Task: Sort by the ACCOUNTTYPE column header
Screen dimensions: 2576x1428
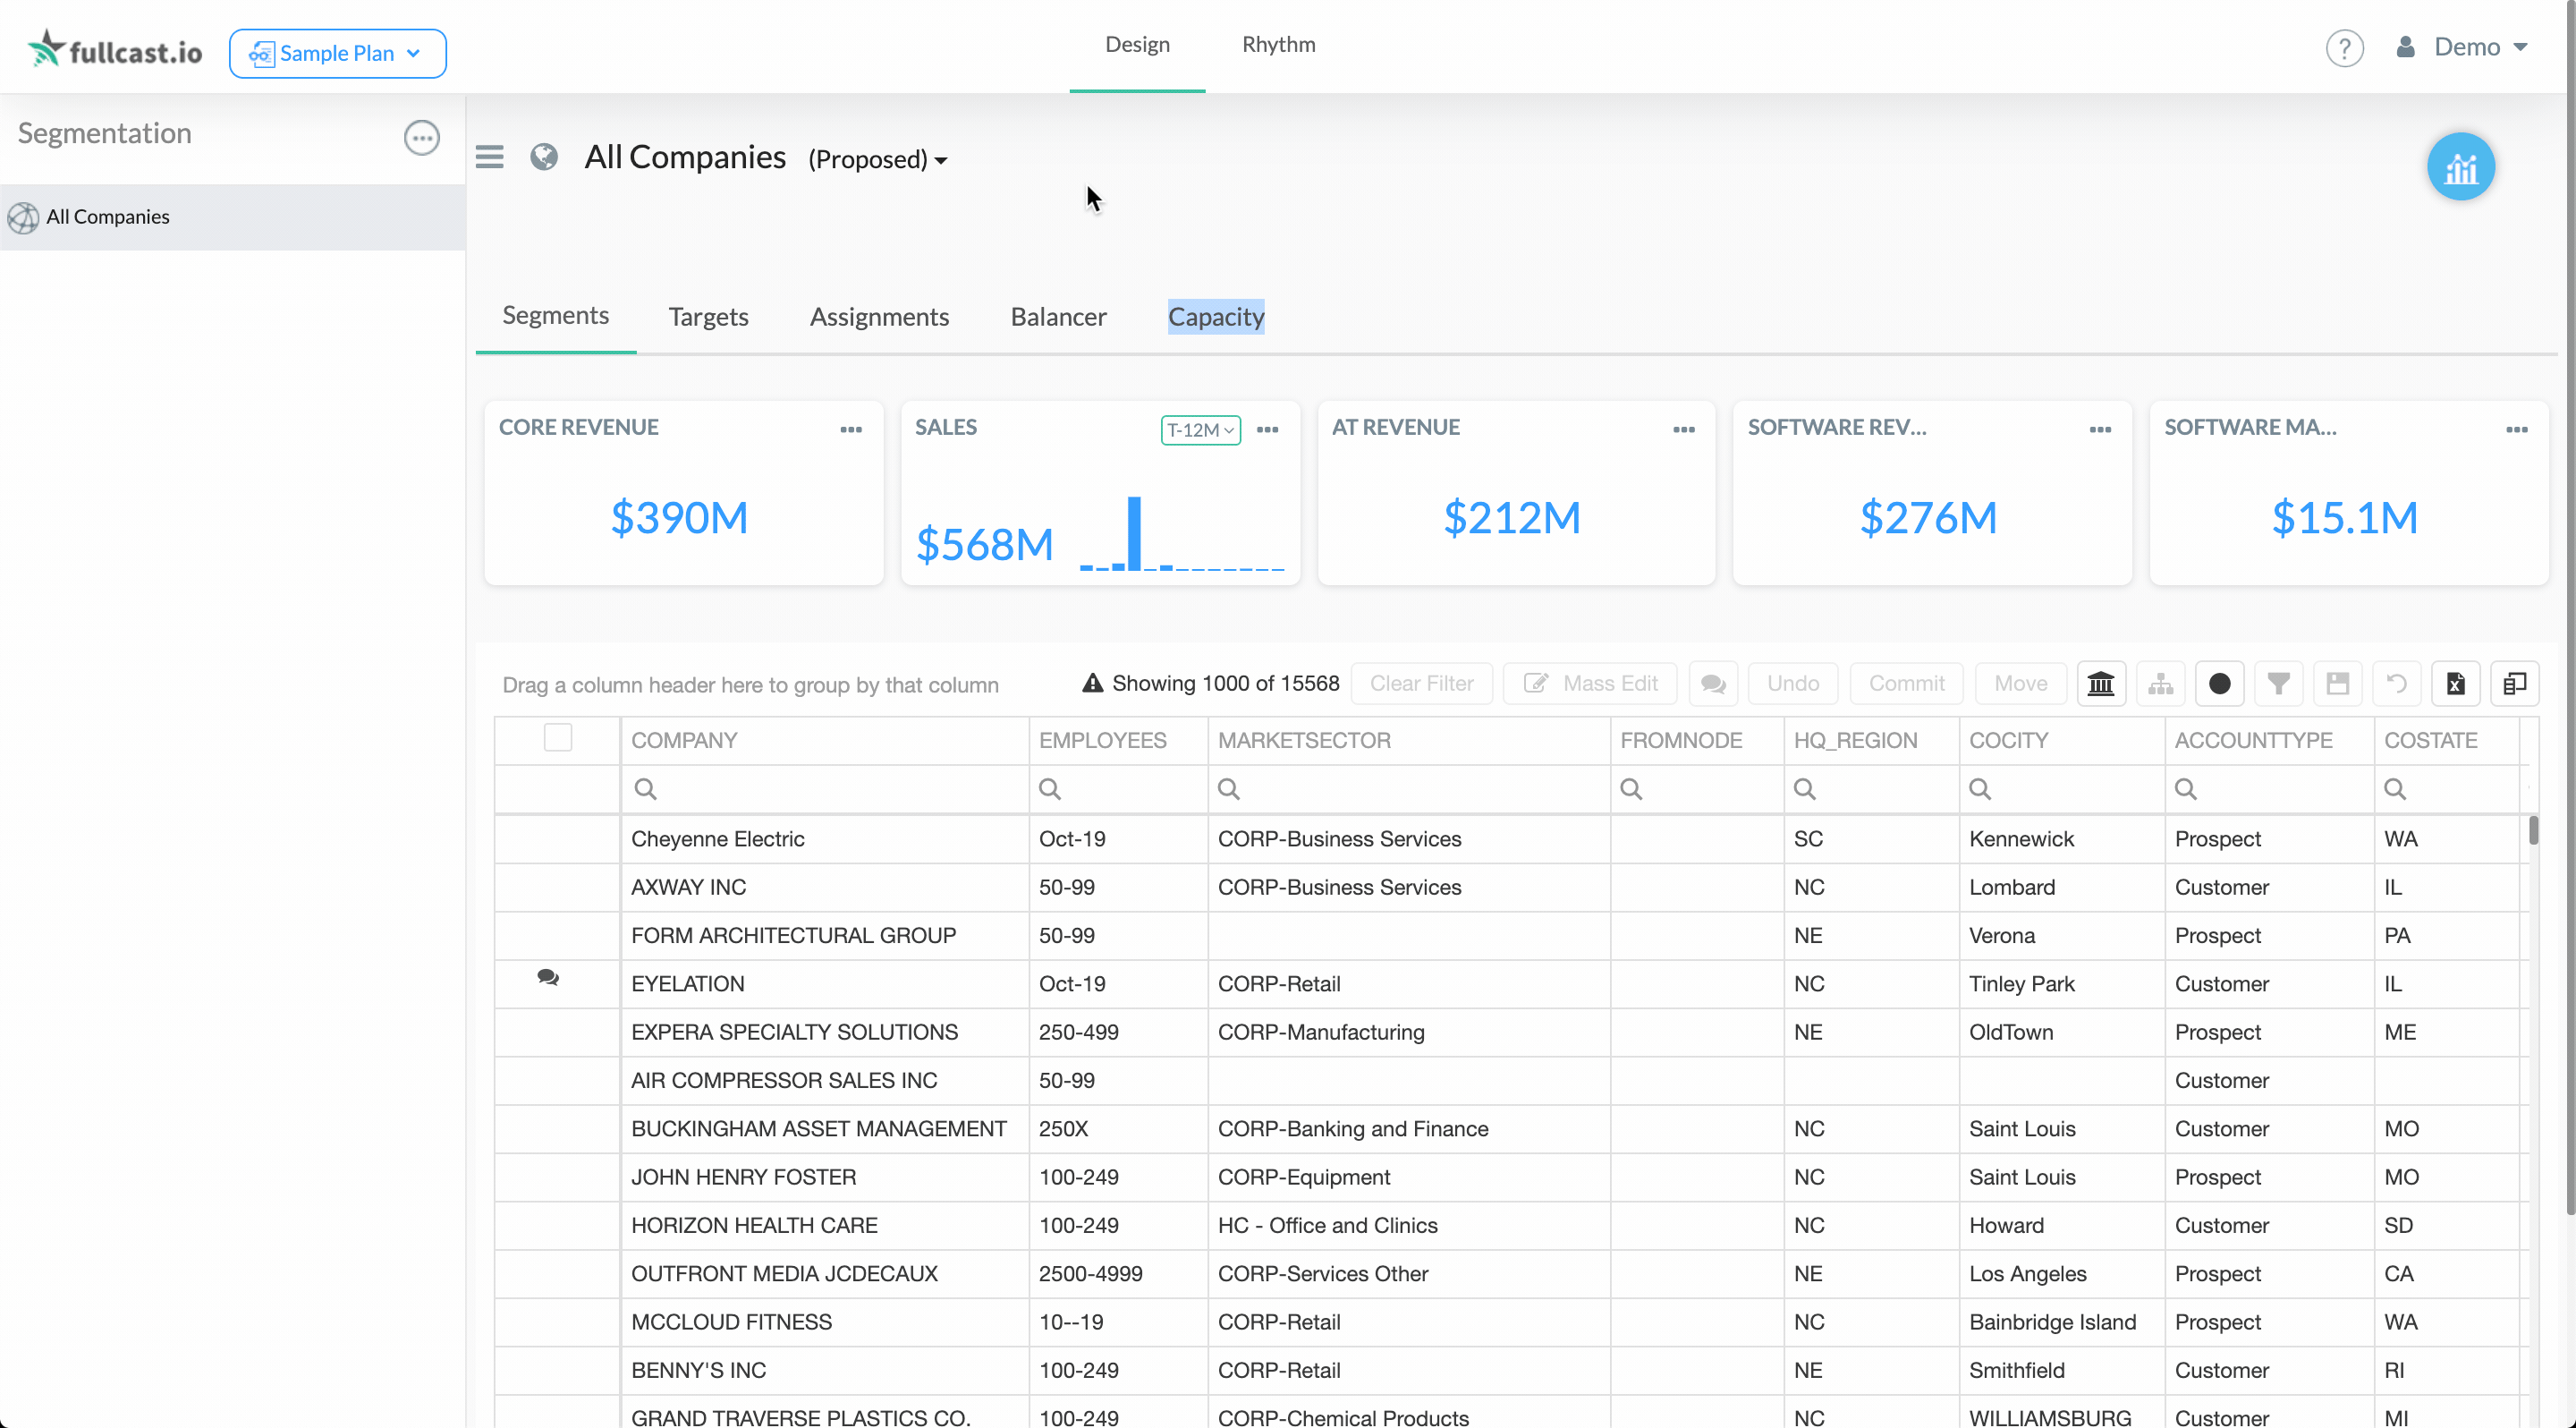Action: click(2269, 740)
